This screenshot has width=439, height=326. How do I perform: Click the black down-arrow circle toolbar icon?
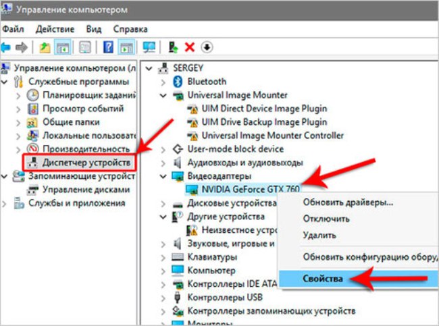[x=207, y=47]
